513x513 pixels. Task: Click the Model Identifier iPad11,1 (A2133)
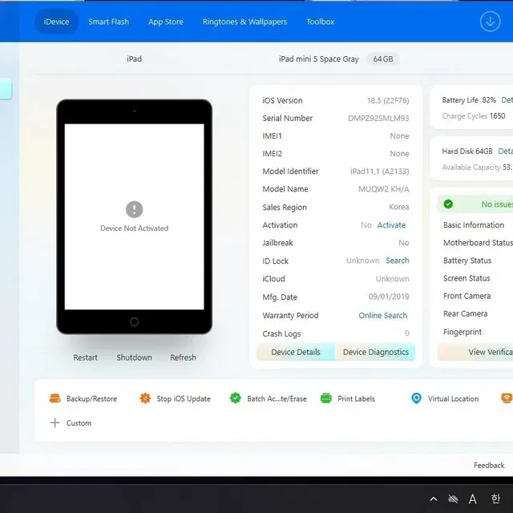click(379, 171)
